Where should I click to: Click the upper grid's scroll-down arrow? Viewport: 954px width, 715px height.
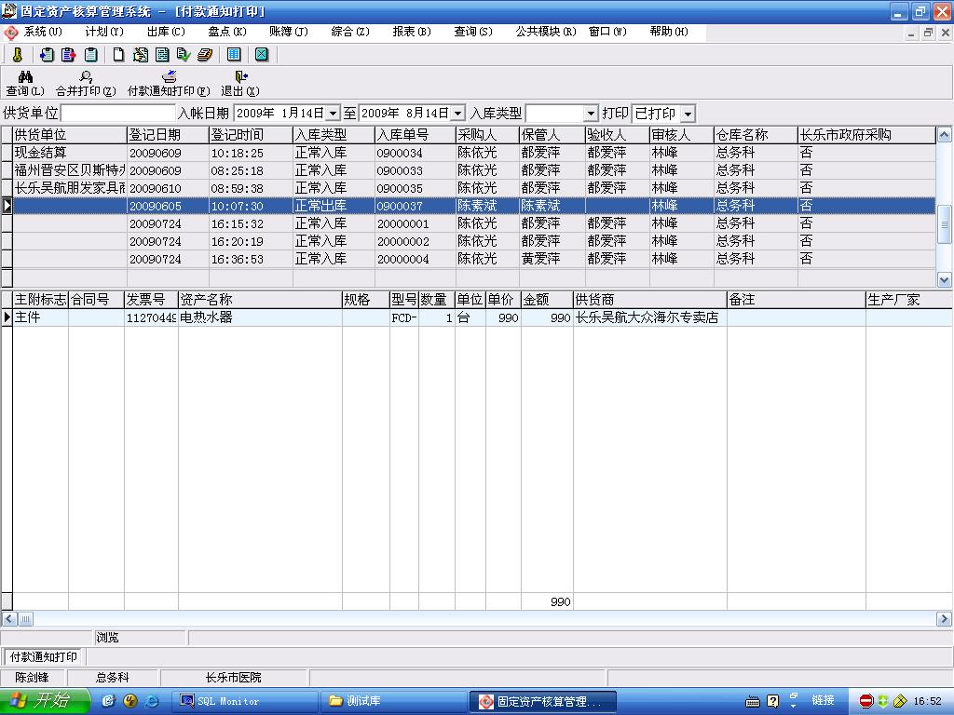(x=944, y=279)
